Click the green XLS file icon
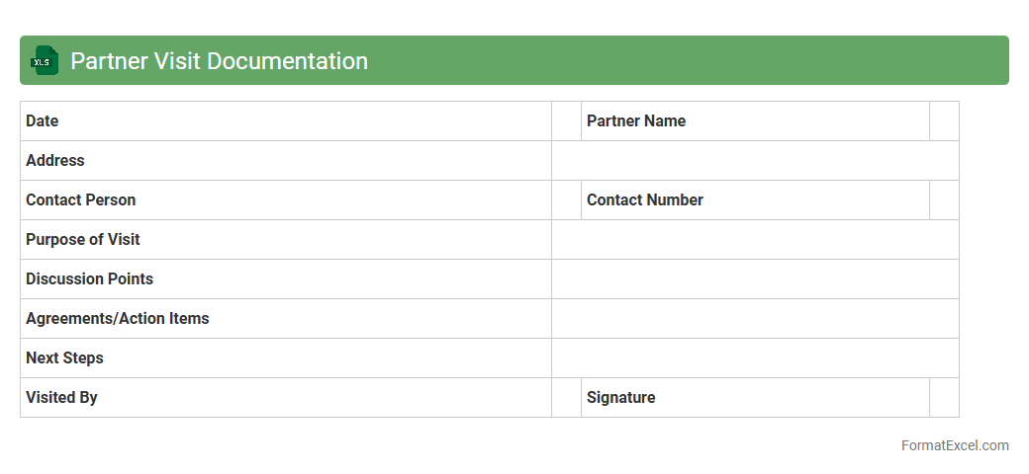1029x474 pixels. (x=45, y=61)
